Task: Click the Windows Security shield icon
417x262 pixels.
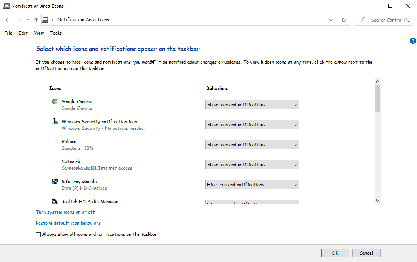Action: [x=54, y=121]
